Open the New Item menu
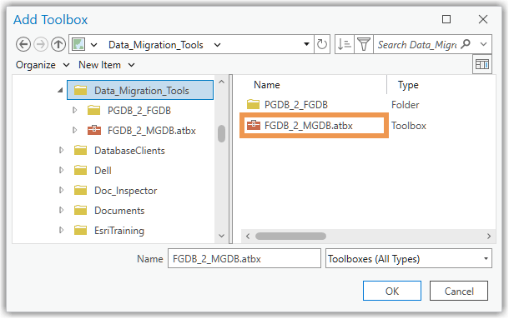Image resolution: width=509 pixels, height=319 pixels. [107, 65]
